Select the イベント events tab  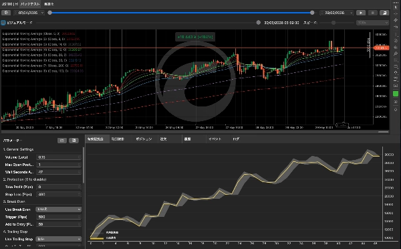[215, 139]
